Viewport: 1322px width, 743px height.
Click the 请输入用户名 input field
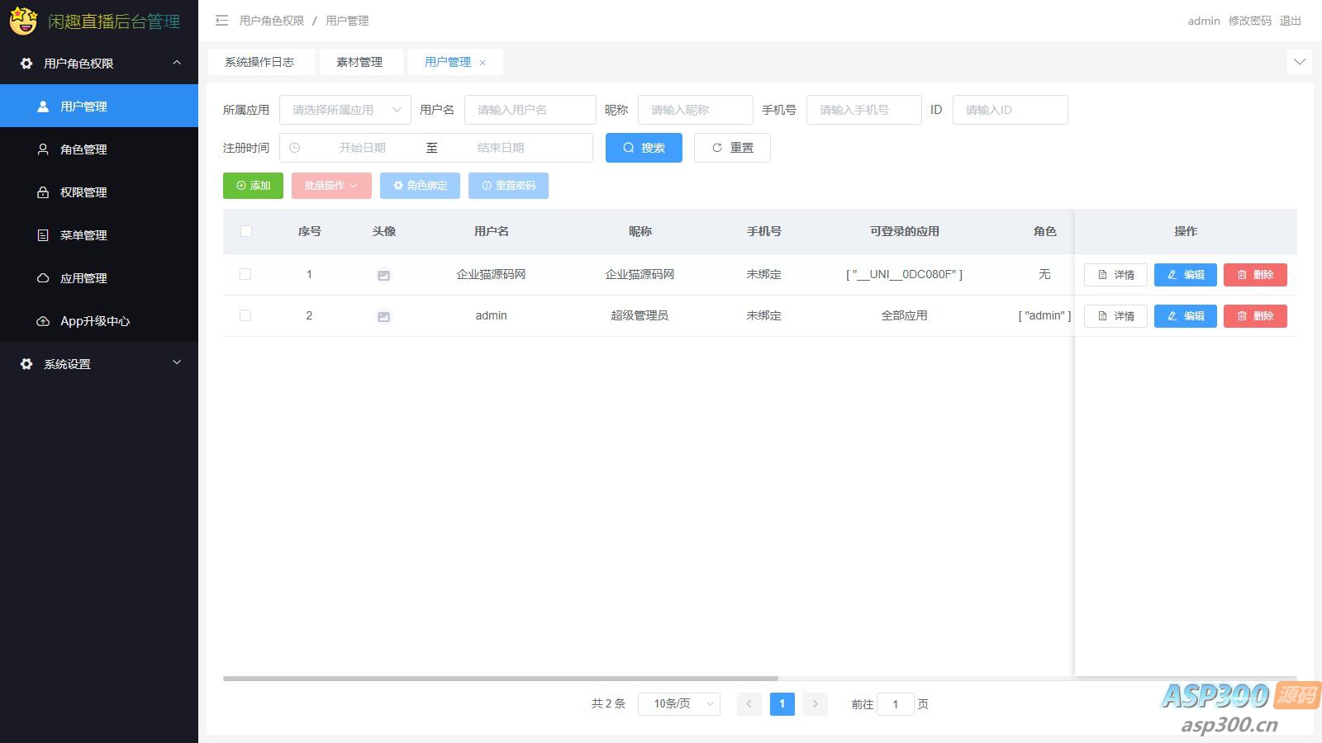[530, 109]
